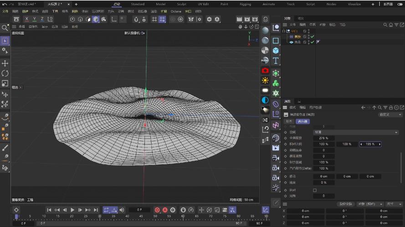This screenshot has width=405, height=227.
Task: Select the Rotate tool in left toolbar
Action: [5, 74]
